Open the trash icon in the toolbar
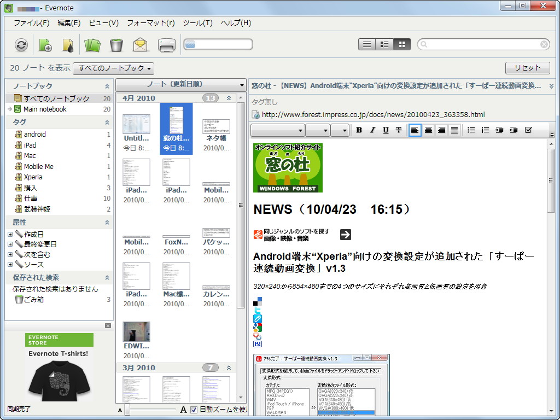This screenshot has height=420, width=560. 116,44
